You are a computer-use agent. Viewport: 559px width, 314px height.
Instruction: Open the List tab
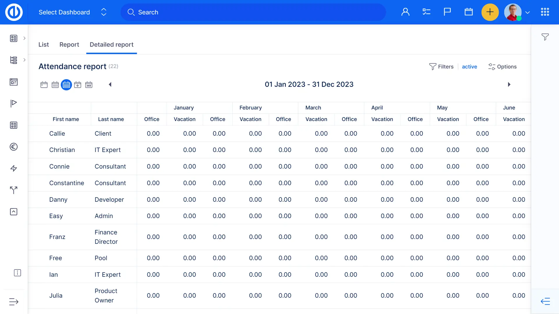click(x=44, y=44)
